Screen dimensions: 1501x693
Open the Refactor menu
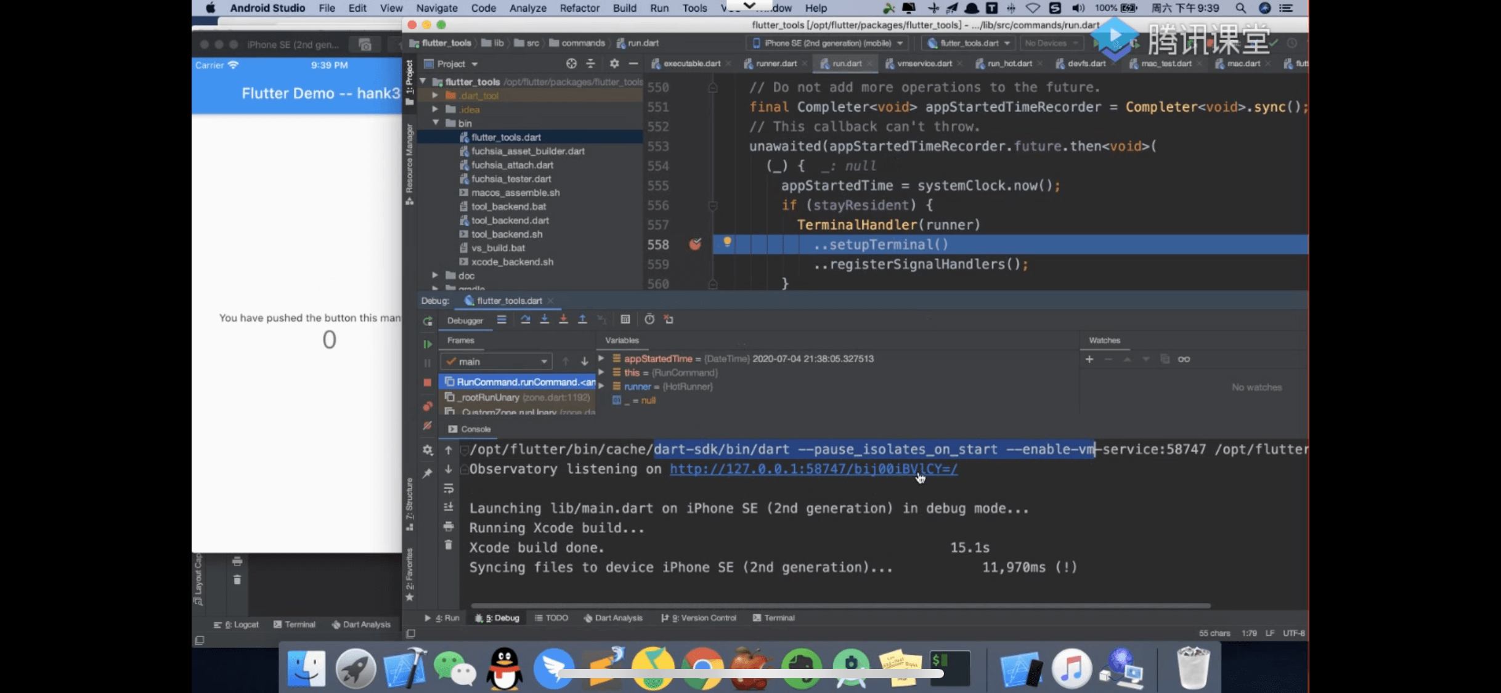pyautogui.click(x=579, y=8)
